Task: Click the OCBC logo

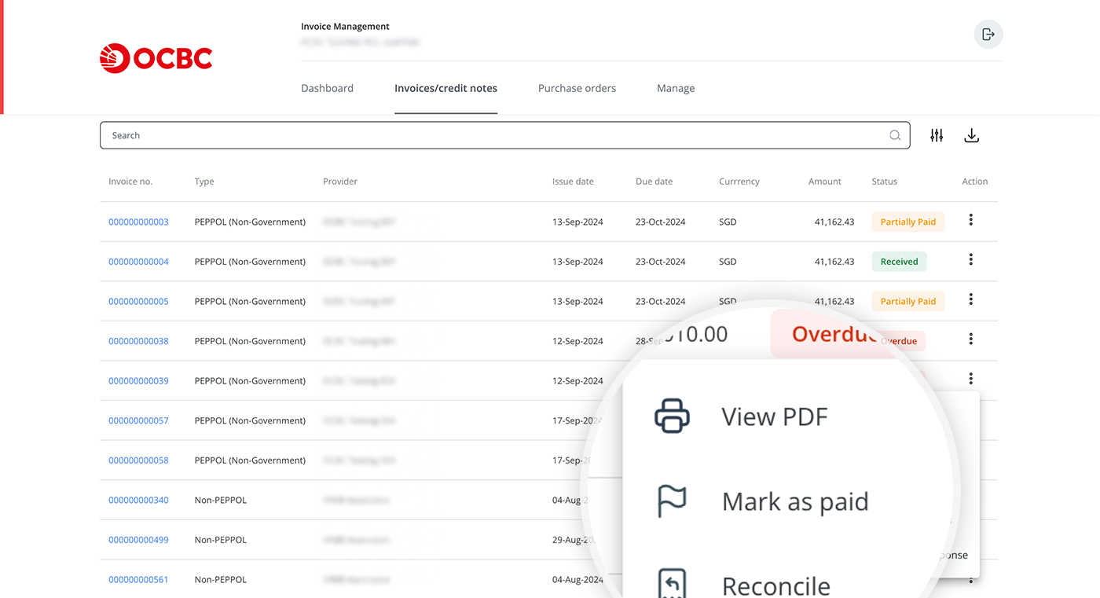Action: 156,58
